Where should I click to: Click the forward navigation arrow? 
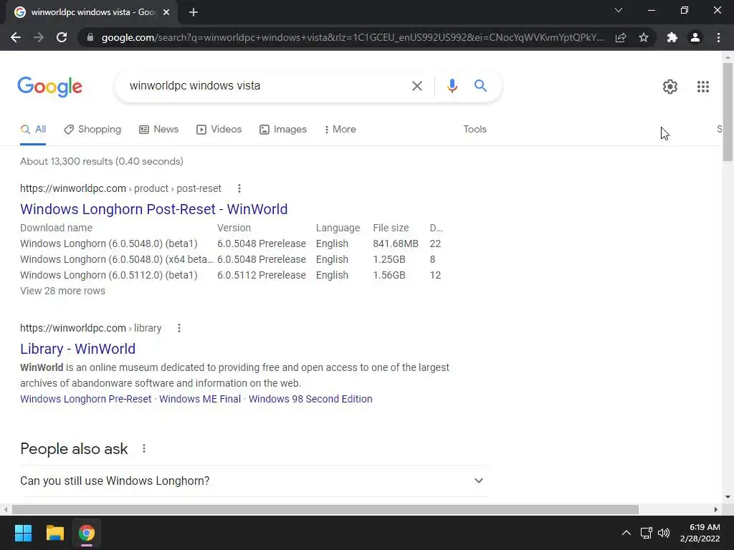(39, 37)
